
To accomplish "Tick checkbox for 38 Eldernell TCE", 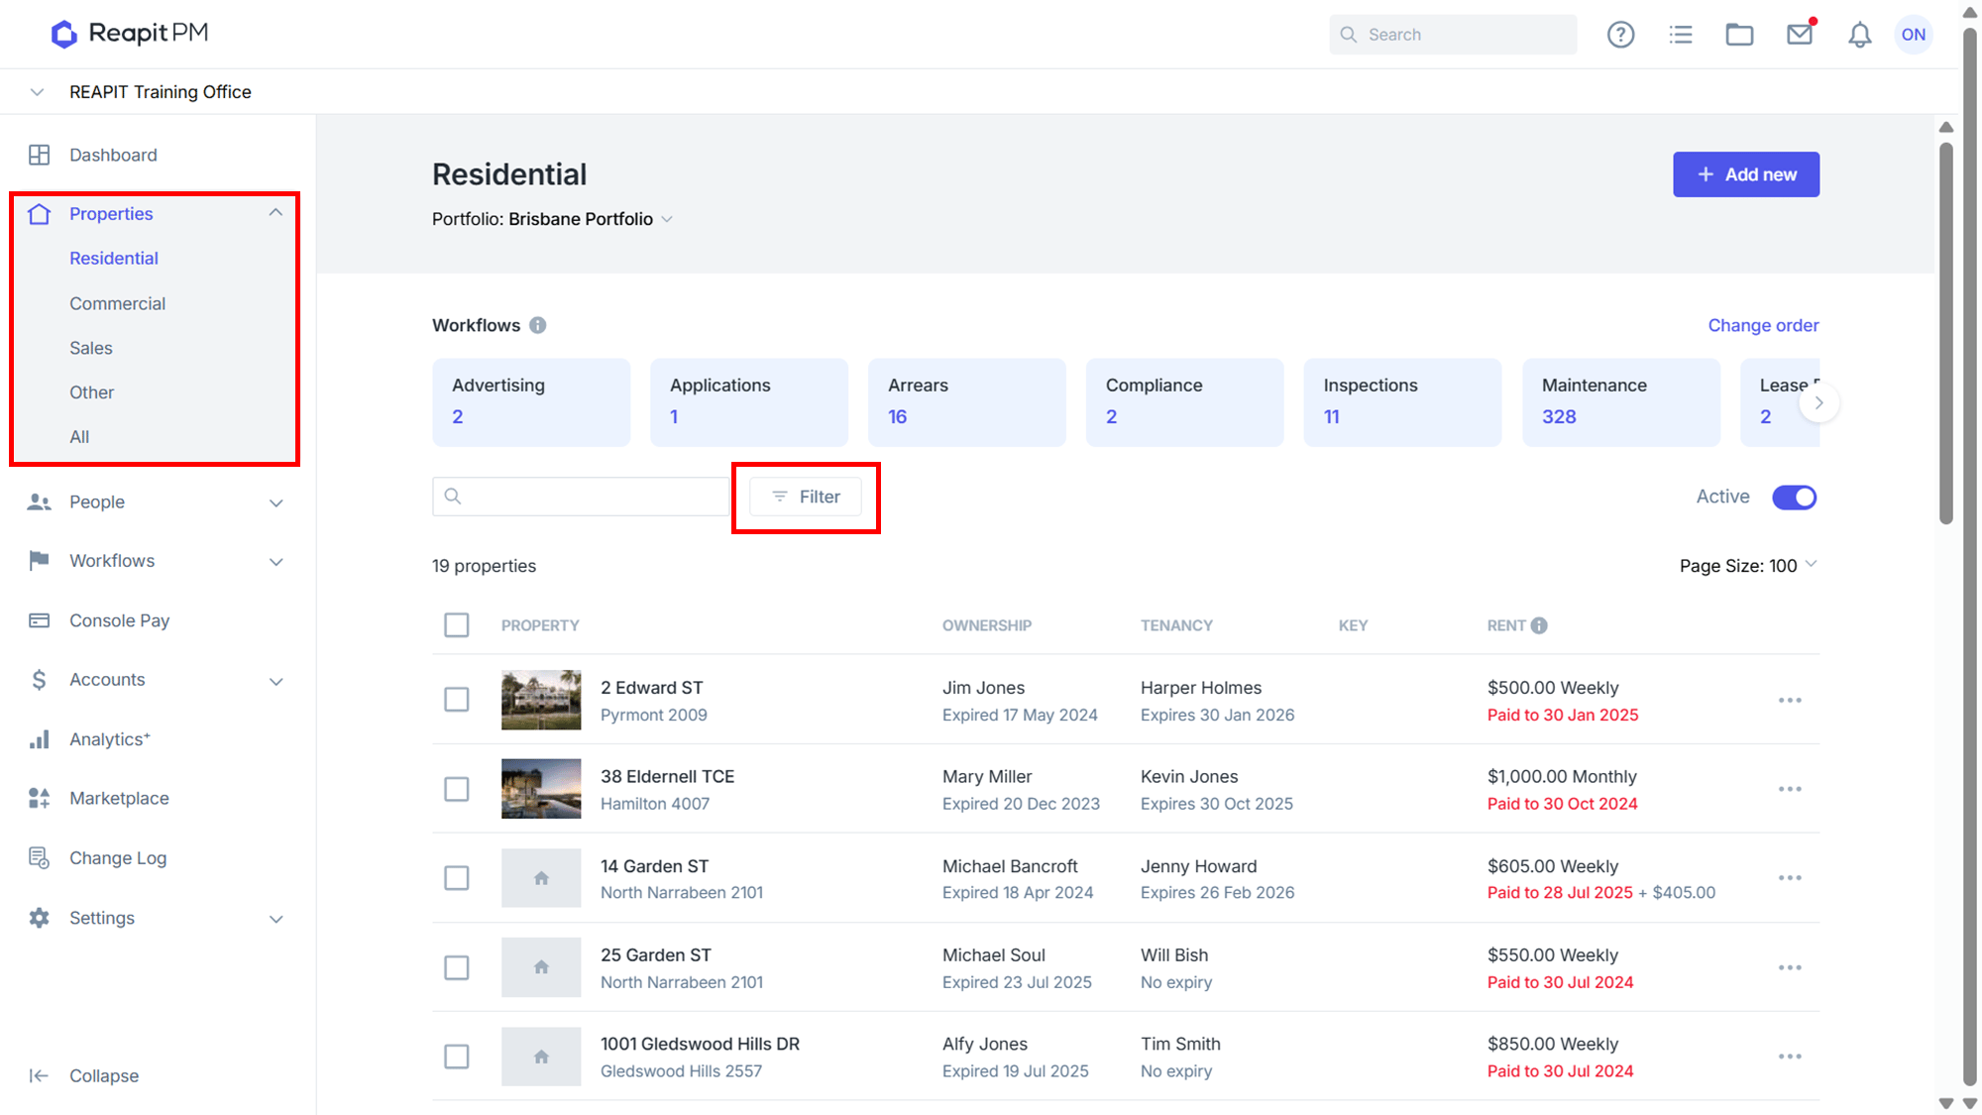I will (457, 789).
